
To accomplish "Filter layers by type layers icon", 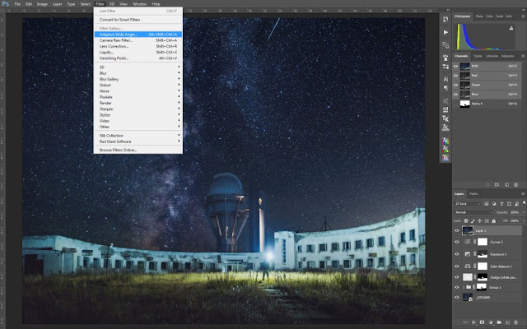I will (x=501, y=204).
